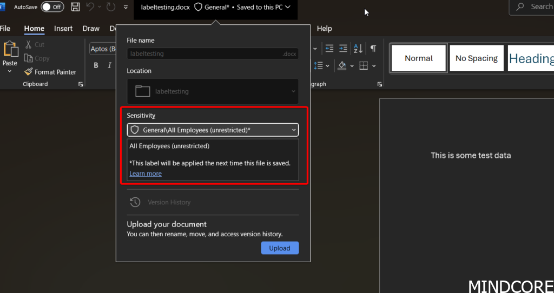Viewport: 554px width, 293px height.
Task: Click the Shading paint bucket icon
Action: [341, 65]
